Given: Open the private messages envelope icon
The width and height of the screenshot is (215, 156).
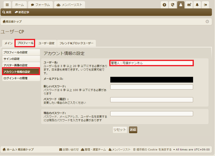Looking at the screenshot, I should pyautogui.click(x=189, y=5).
